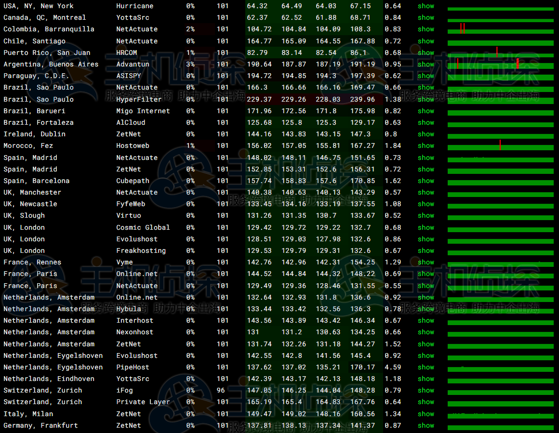Click the 239.96 worst latency for HyperFilter
This screenshot has height=433, width=559.
click(x=362, y=99)
